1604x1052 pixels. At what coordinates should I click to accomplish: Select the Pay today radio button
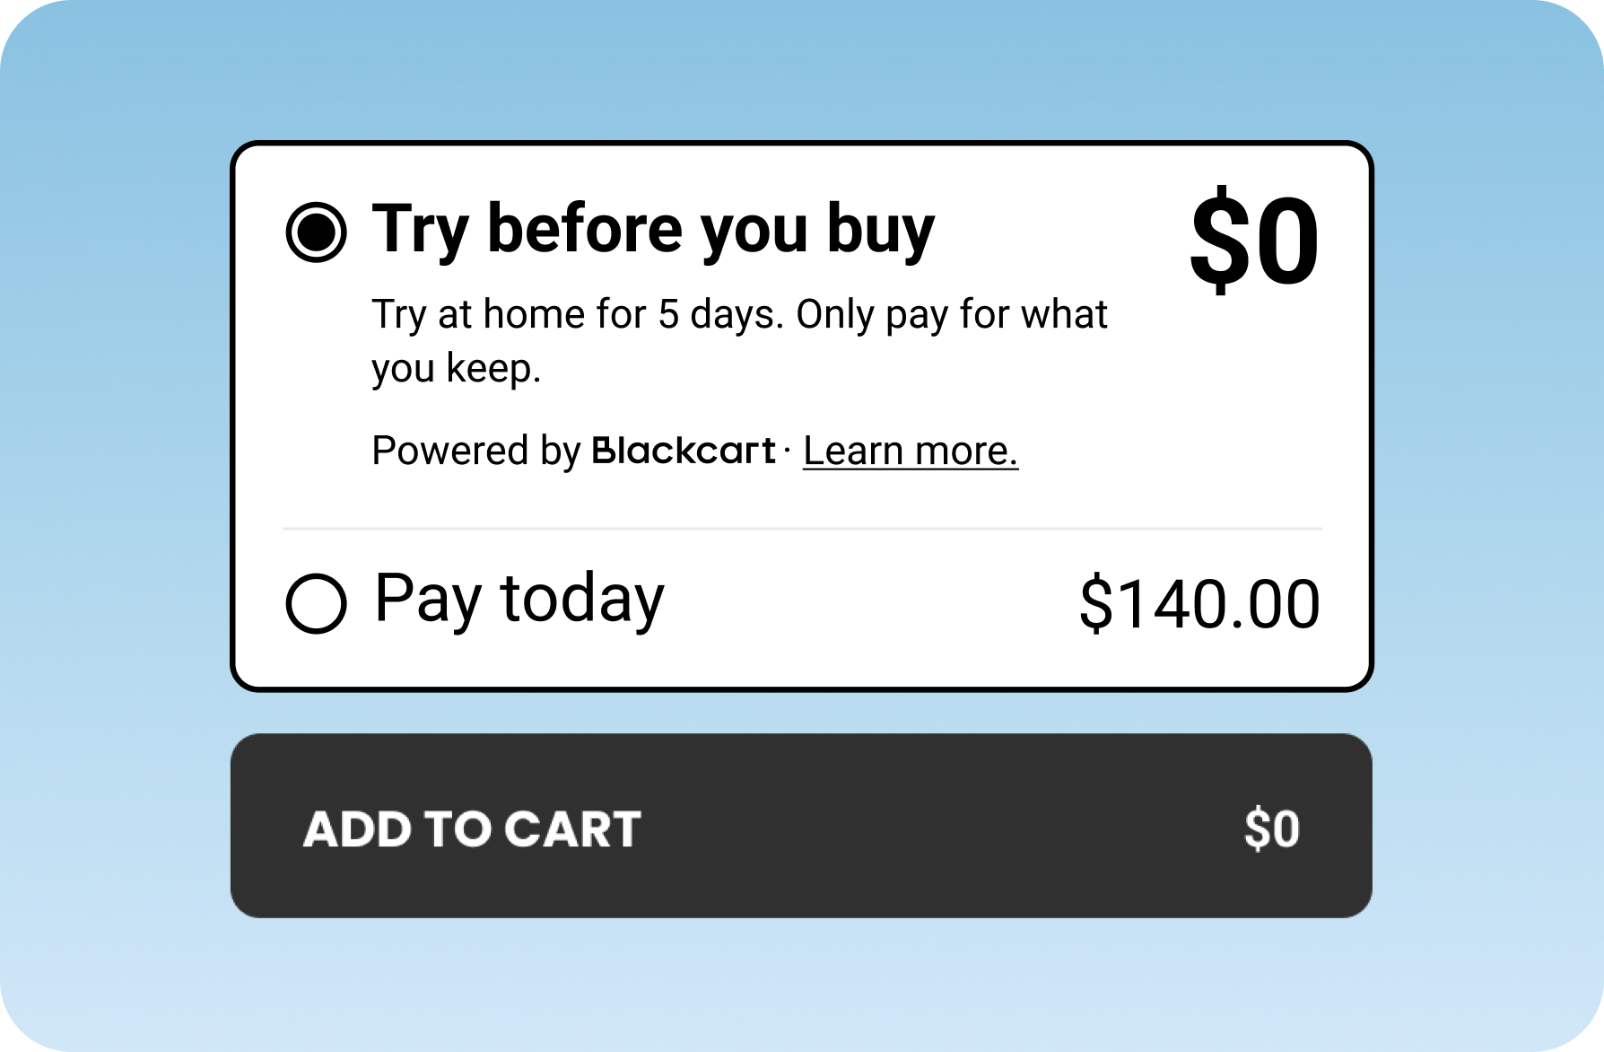pos(316,603)
